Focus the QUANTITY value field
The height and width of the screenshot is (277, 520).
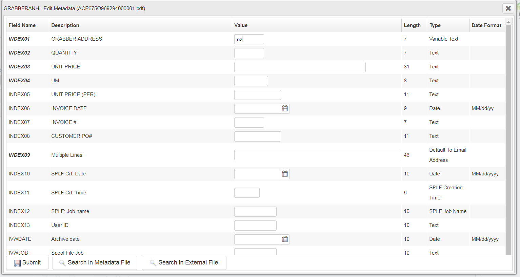[249, 53]
